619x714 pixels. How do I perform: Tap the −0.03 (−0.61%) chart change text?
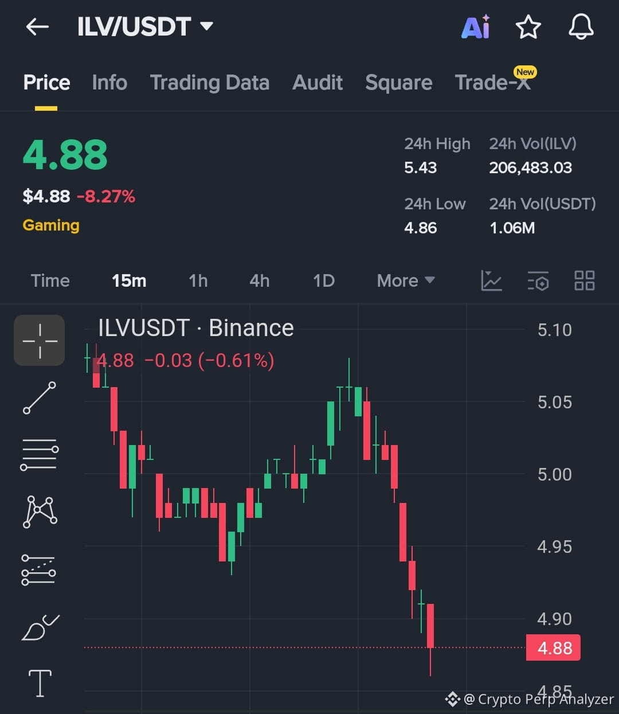tap(209, 360)
